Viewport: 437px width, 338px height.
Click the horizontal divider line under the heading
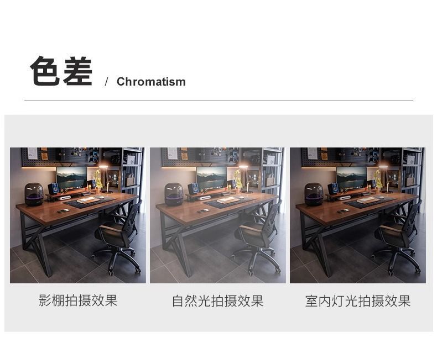coord(219,100)
